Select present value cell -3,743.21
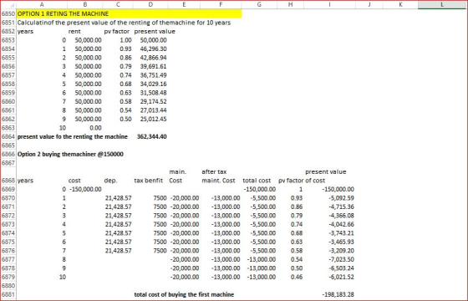The width and height of the screenshot is (468, 301). (341, 233)
